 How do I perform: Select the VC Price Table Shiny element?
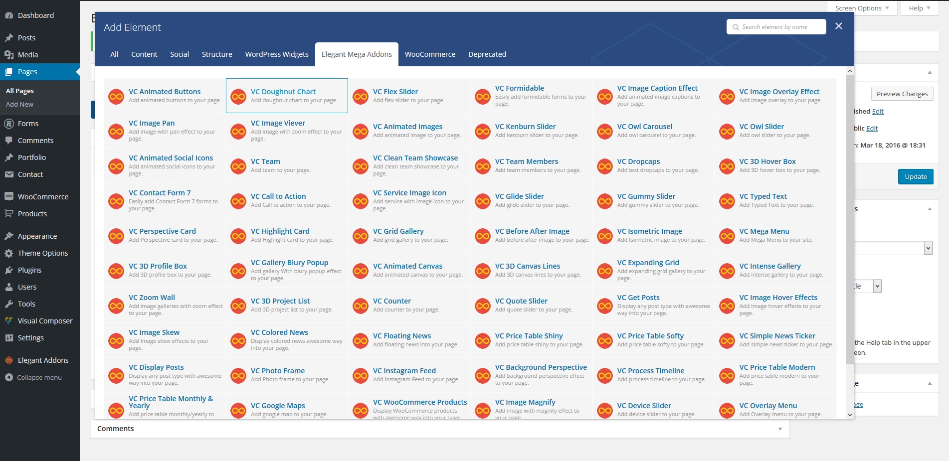(x=532, y=340)
